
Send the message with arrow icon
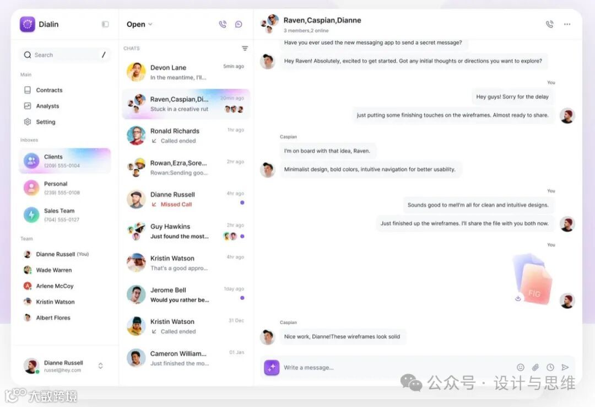point(565,367)
